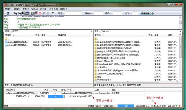186x110 pixels.
Task: Click the message log scrollbar down arrow
Action: pyautogui.click(x=181, y=27)
